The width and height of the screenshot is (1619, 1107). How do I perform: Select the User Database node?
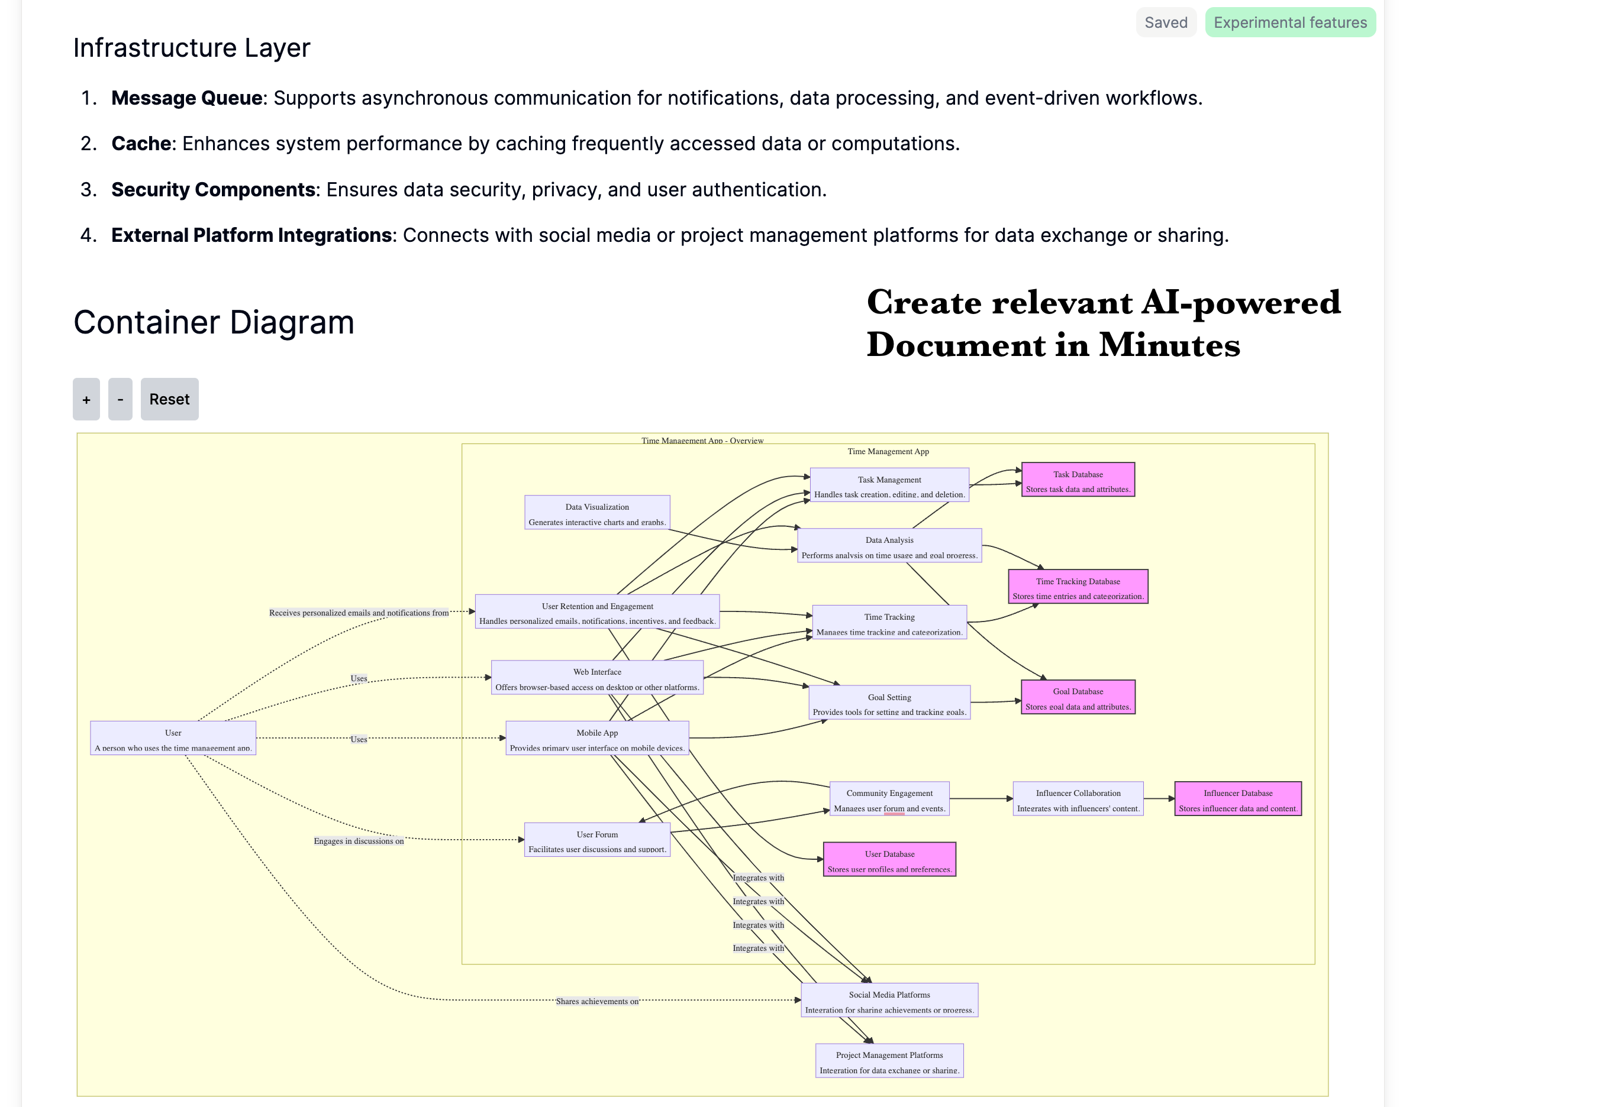[889, 859]
